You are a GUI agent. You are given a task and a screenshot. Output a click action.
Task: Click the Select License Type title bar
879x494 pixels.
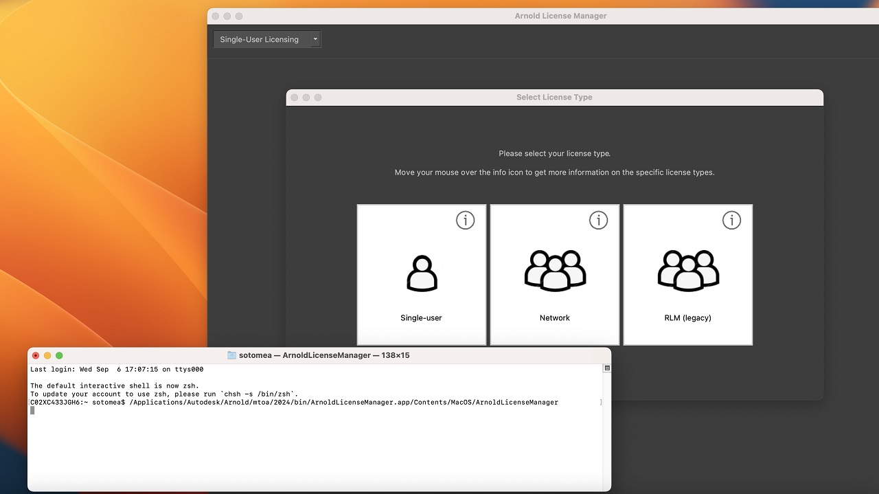[x=555, y=98]
